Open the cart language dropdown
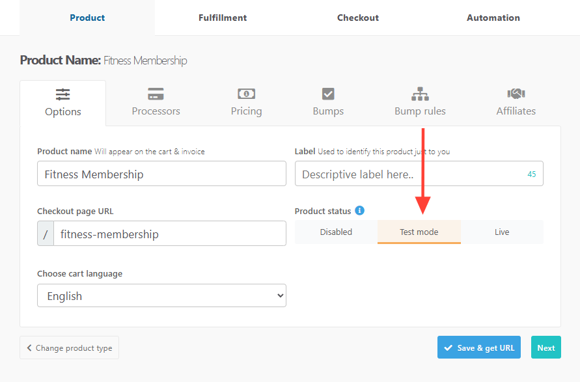Viewport: 580px width, 382px height. pos(161,295)
